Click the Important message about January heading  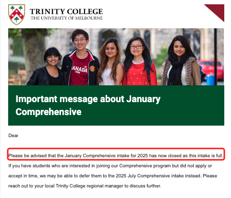88,99
